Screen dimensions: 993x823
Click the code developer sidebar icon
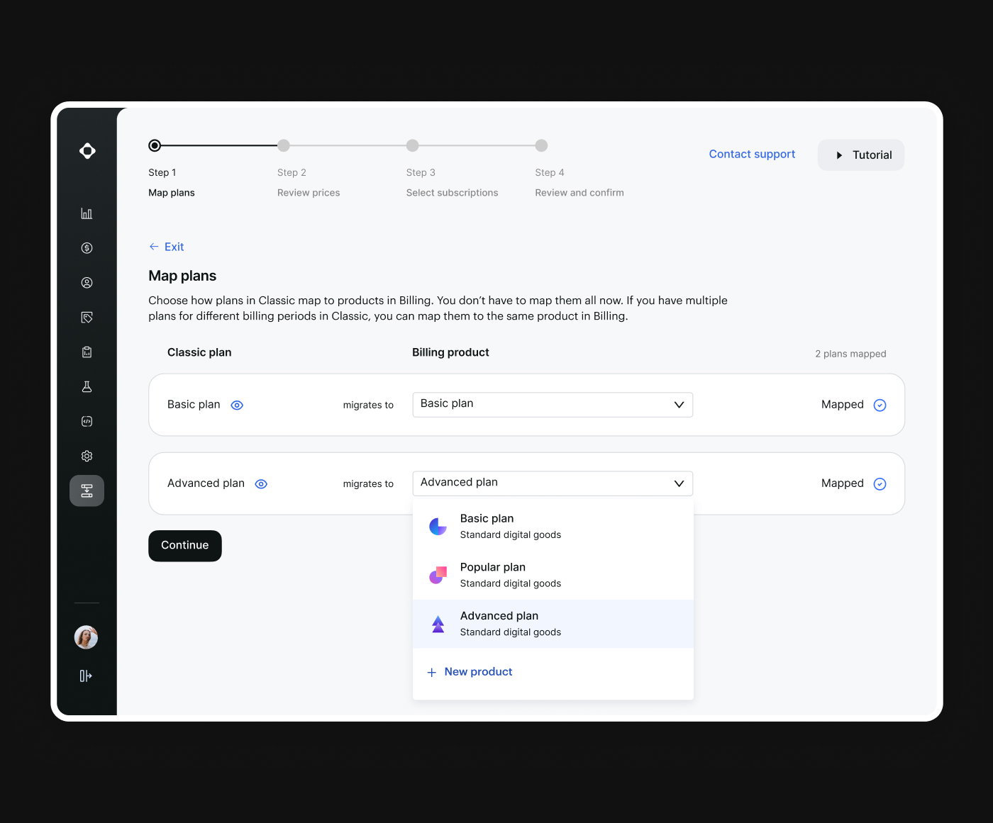click(87, 422)
